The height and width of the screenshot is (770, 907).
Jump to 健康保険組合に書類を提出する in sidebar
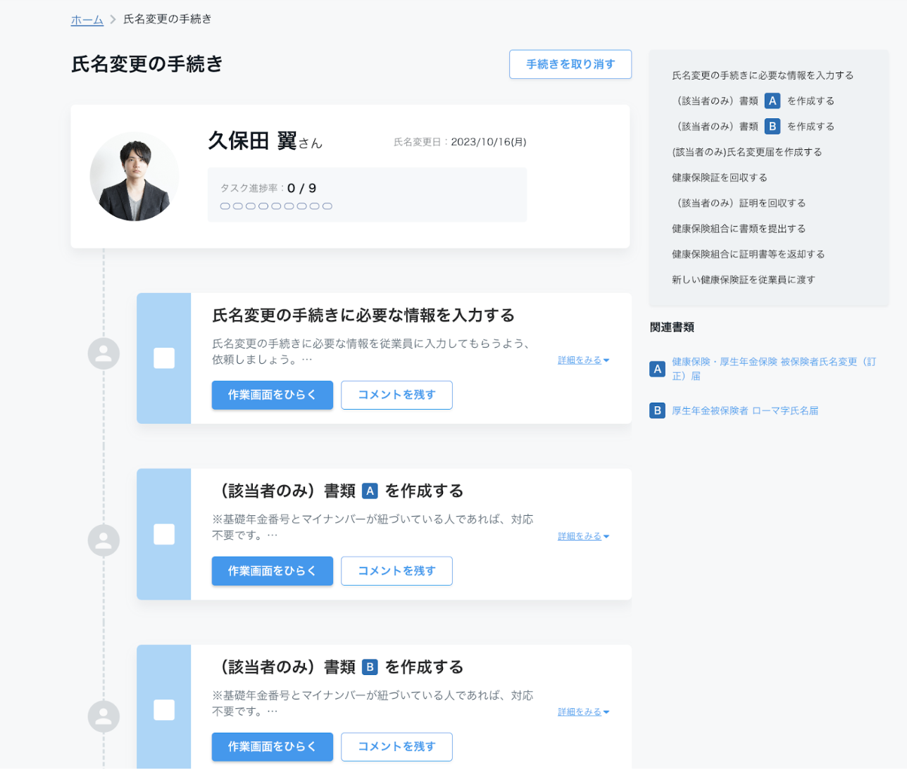point(739,229)
